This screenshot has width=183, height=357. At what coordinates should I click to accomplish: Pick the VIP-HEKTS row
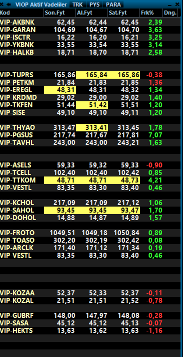pos(90,330)
